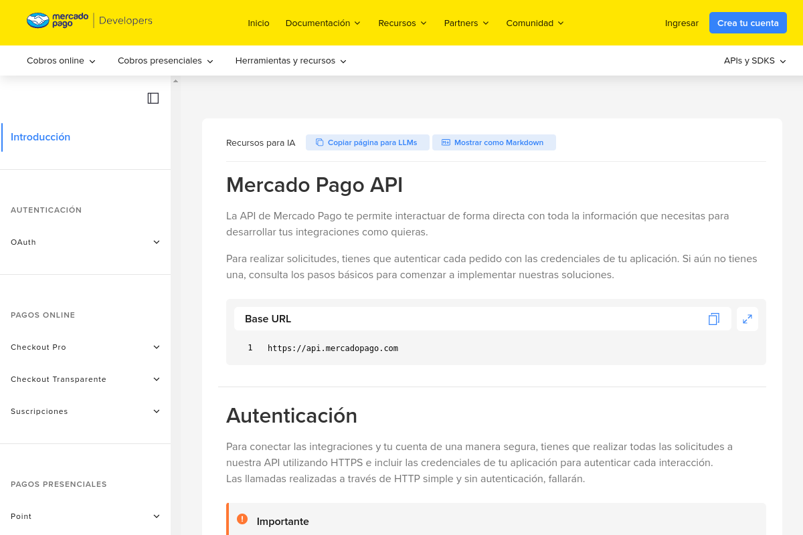803x535 pixels.
Task: Click the Mercado Pago Developers logo
Action: click(x=90, y=21)
